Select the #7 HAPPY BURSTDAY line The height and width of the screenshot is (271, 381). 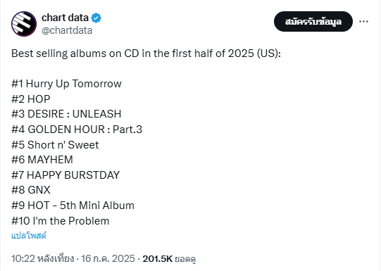point(65,175)
